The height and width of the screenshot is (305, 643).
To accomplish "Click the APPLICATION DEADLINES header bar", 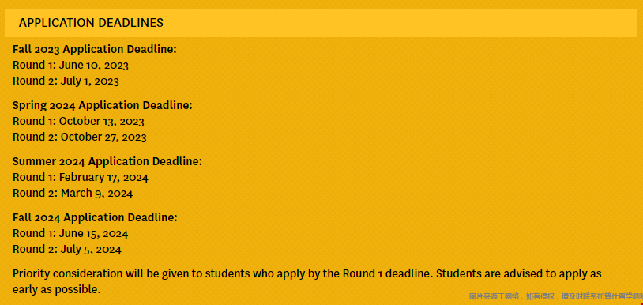I will (x=320, y=23).
